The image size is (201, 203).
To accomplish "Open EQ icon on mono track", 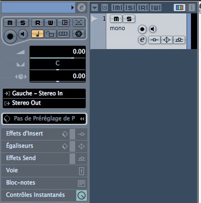I will click(166, 40).
